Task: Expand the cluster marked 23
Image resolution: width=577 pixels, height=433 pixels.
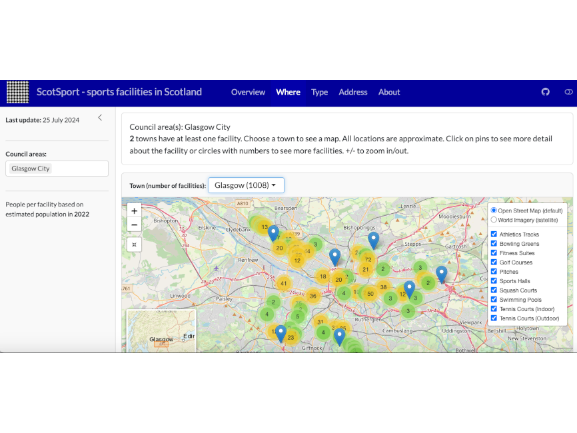Action: (290, 337)
